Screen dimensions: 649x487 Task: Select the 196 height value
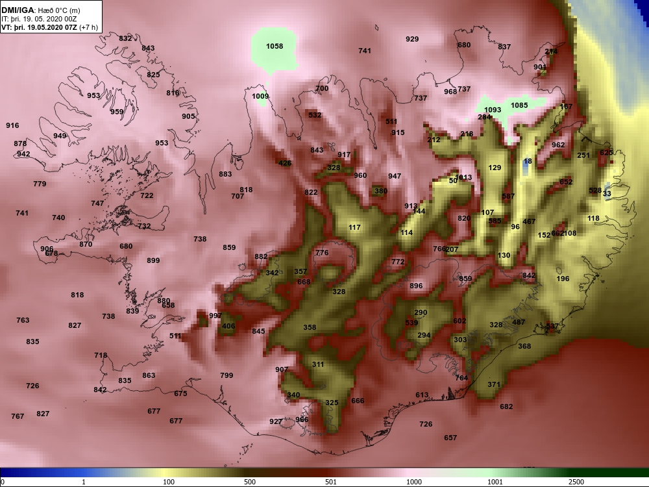click(563, 279)
